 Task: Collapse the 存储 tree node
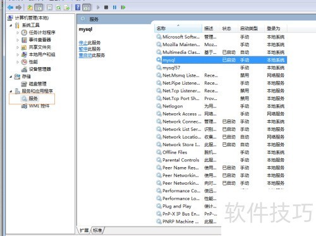point(11,77)
